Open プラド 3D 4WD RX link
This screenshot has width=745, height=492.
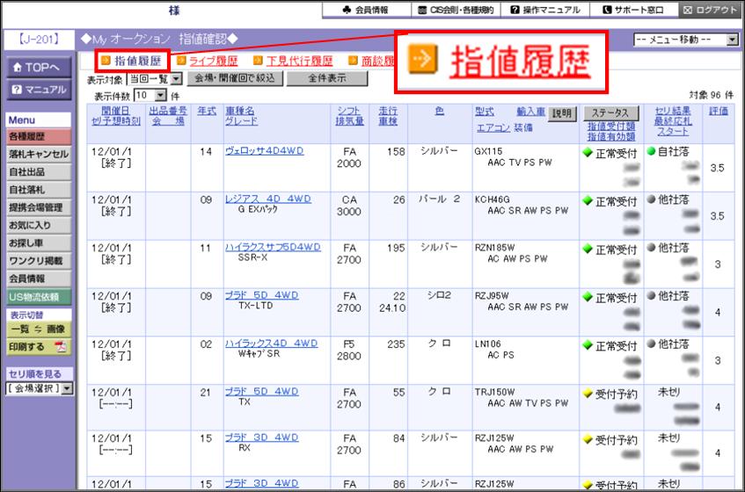(262, 438)
